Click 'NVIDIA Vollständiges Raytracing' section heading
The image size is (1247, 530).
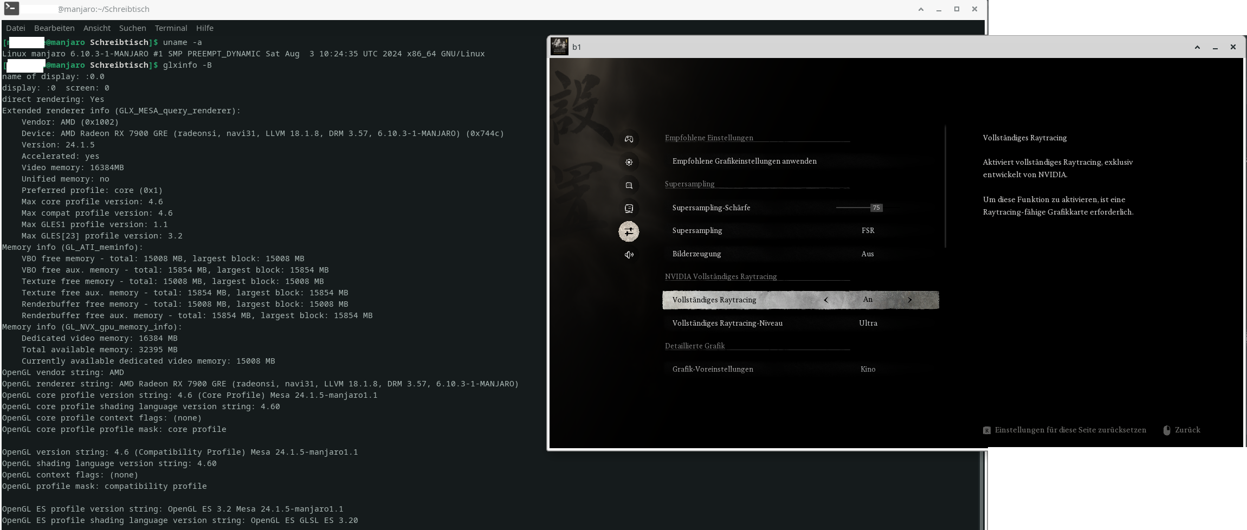pos(721,276)
